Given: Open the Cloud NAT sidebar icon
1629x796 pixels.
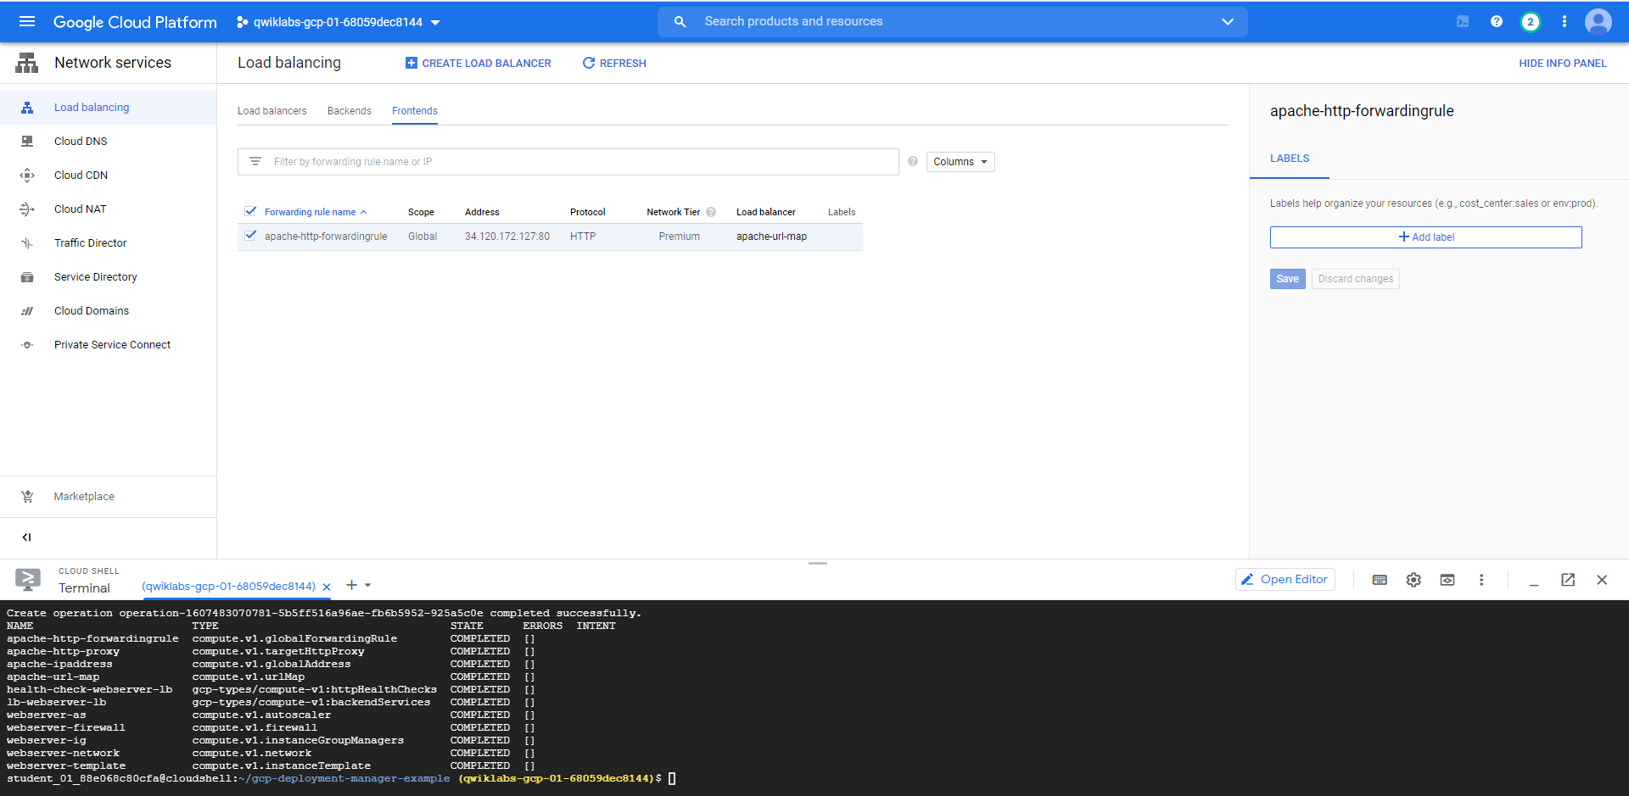Looking at the screenshot, I should 27,209.
